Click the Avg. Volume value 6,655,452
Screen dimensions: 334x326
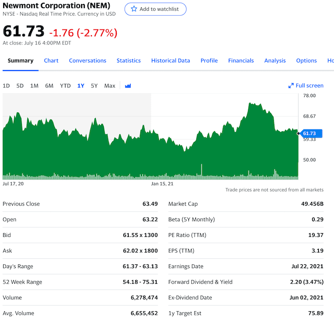coord(144,313)
